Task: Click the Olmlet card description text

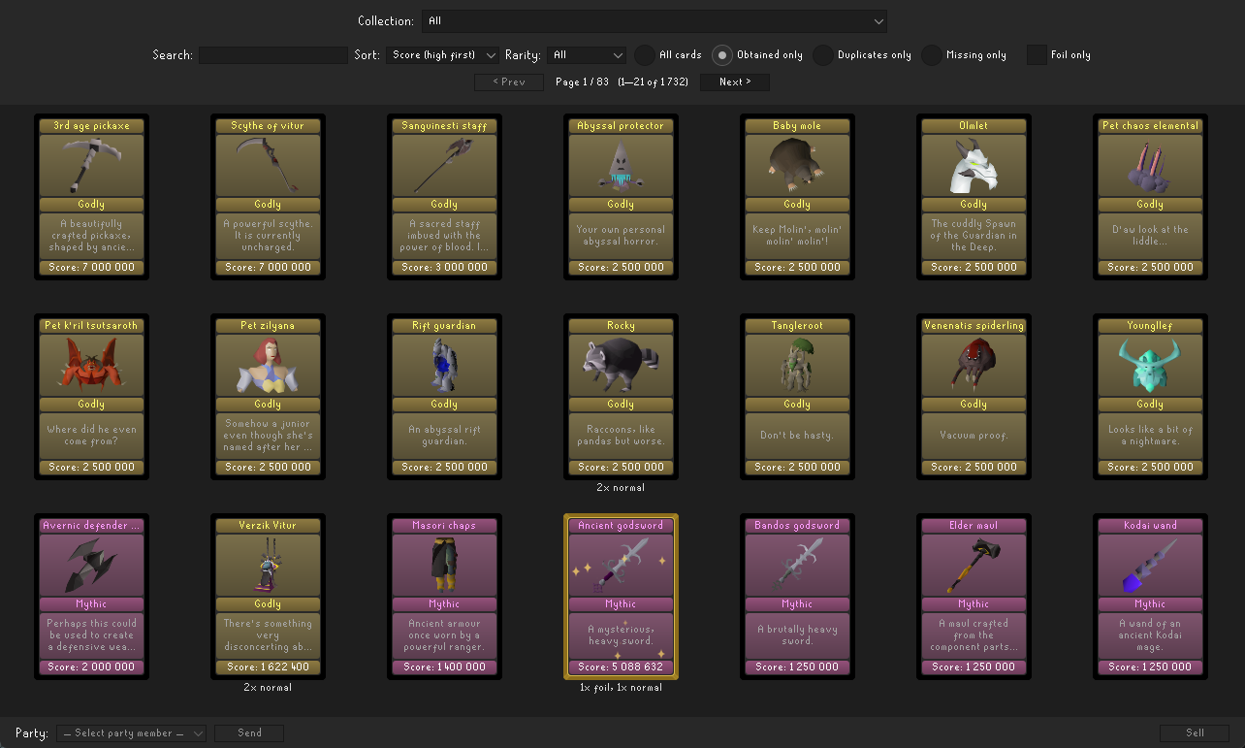Action: 974,235
